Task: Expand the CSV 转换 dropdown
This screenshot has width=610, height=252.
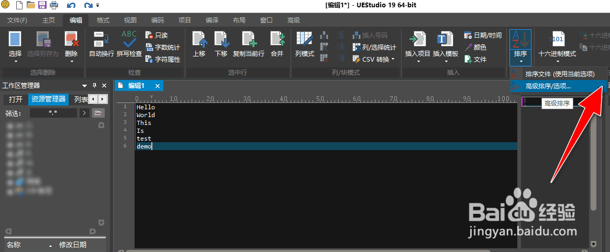Action: click(x=393, y=60)
